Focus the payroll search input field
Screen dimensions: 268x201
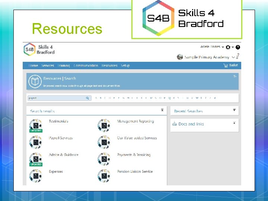coord(59,98)
